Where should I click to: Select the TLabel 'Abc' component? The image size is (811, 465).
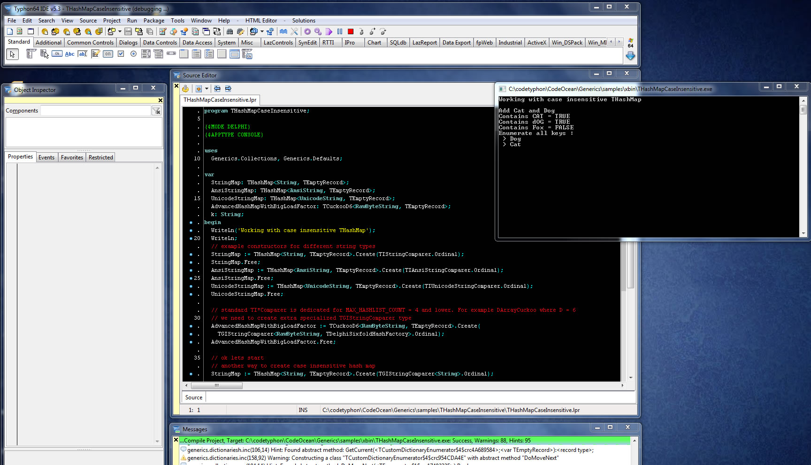(x=69, y=54)
